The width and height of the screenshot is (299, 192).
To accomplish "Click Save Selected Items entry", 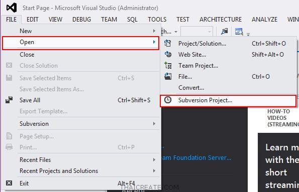I will (x=80, y=78).
